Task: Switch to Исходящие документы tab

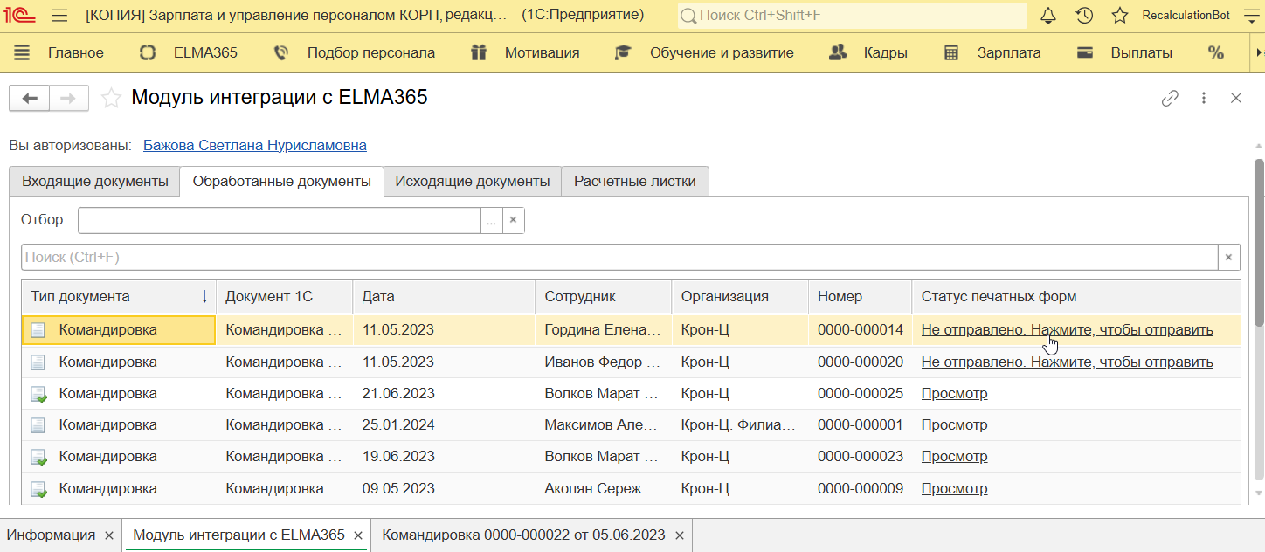Action: pos(473,181)
